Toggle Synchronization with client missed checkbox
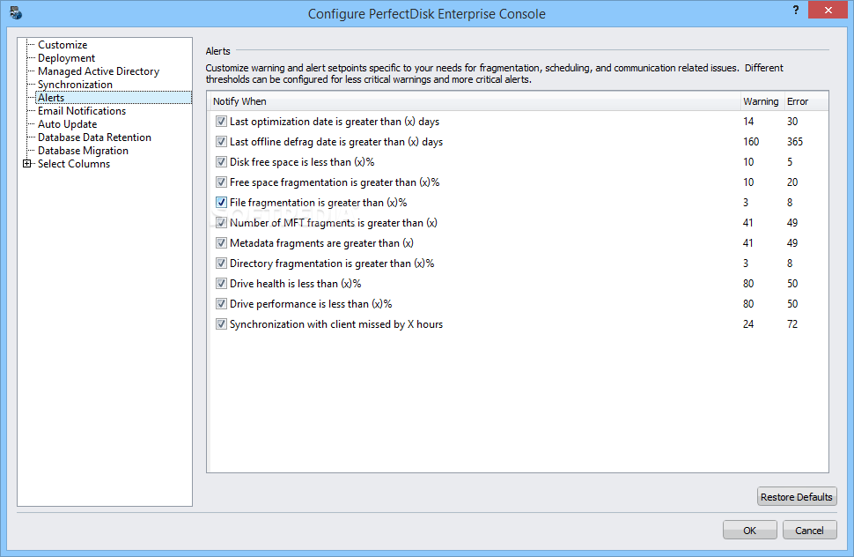Viewport: 854px width, 557px height. 221,324
